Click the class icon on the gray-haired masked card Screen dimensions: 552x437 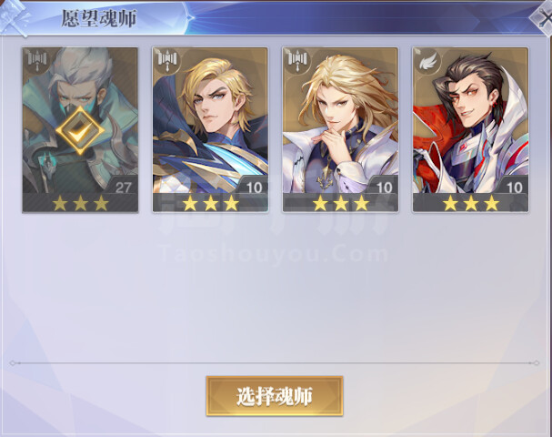(37, 59)
